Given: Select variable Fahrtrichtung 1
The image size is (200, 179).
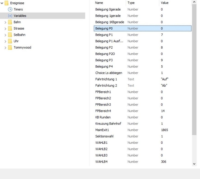Looking at the screenshot, I should coord(106,79).
